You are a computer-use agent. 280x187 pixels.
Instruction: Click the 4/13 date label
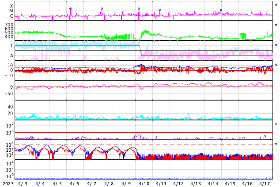point(196,184)
